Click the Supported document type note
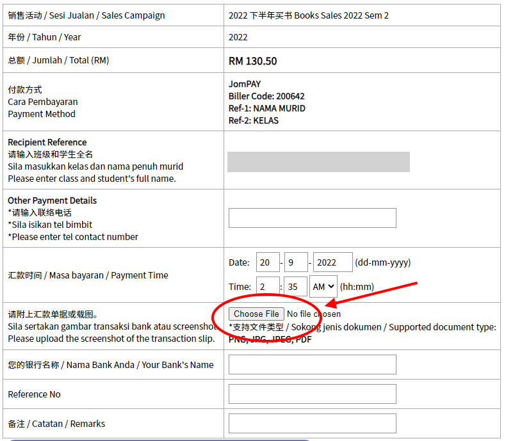This screenshot has width=506, height=441. [x=362, y=327]
